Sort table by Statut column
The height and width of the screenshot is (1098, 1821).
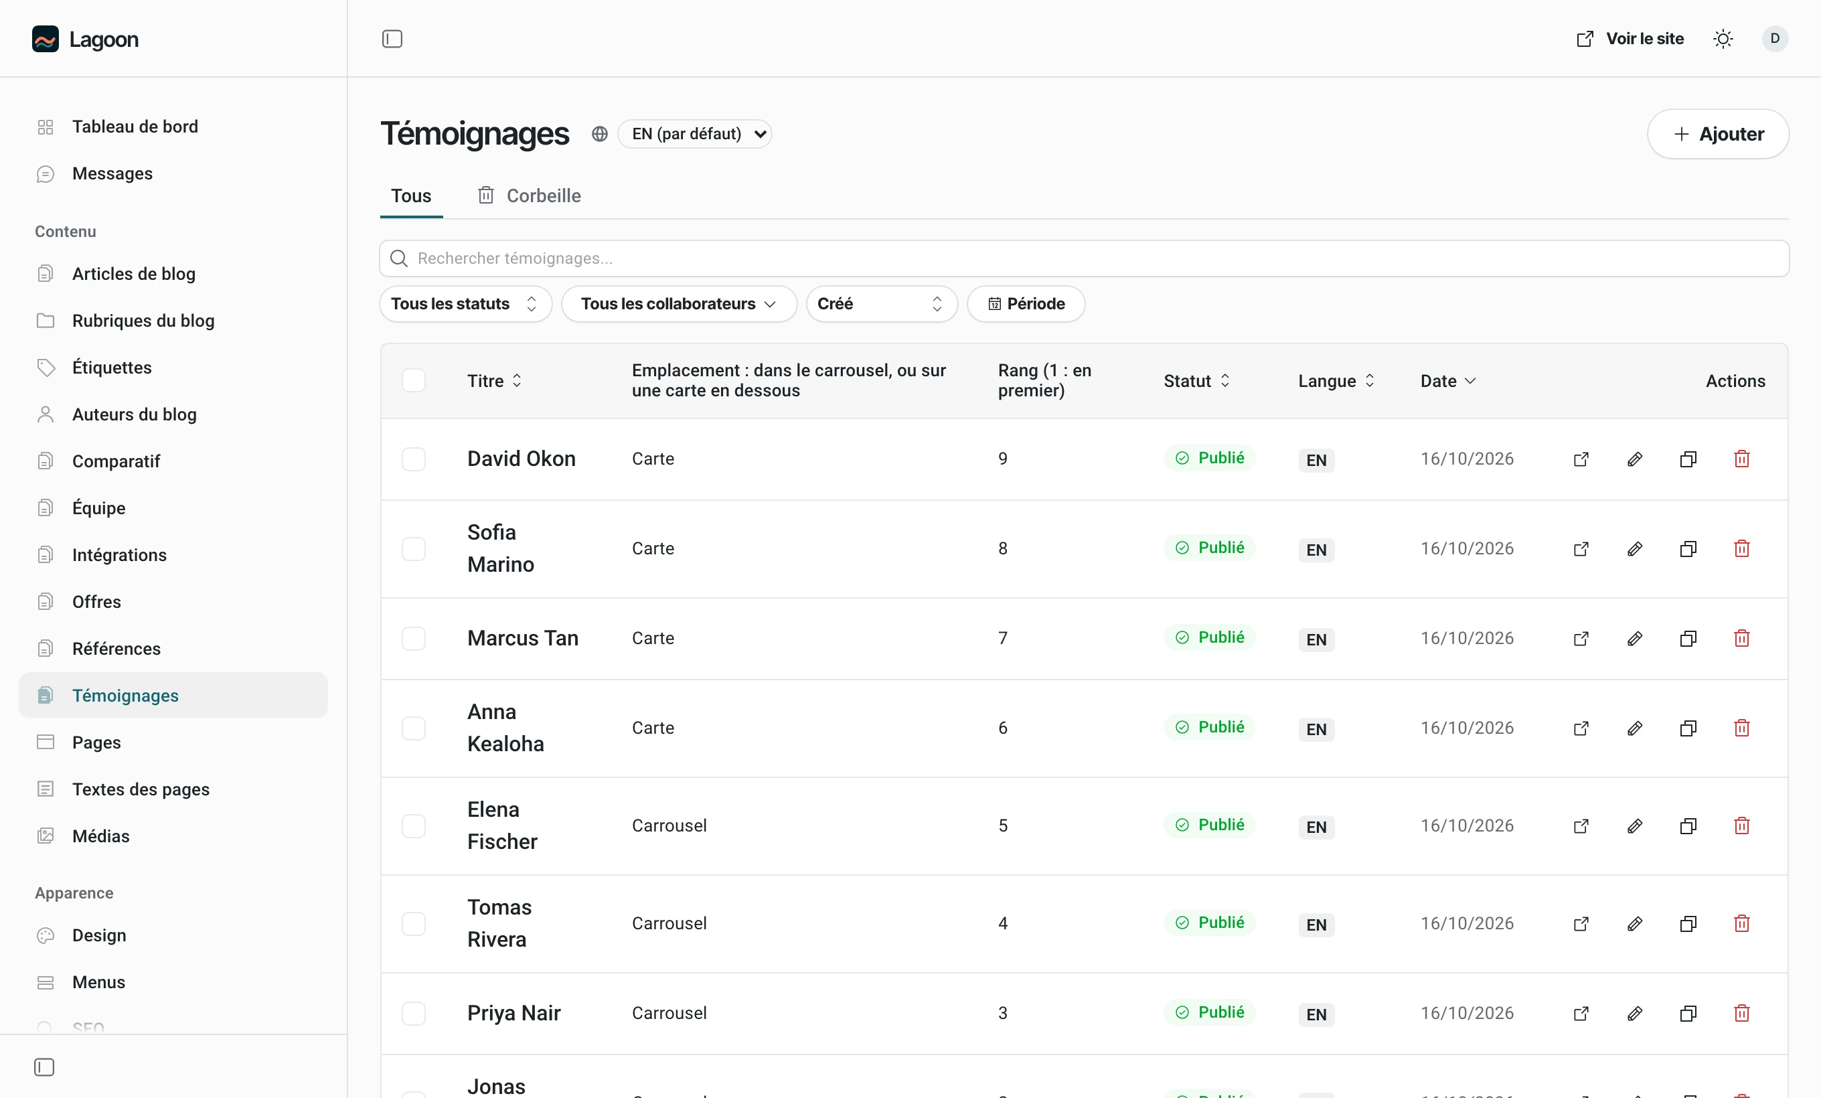click(1196, 380)
